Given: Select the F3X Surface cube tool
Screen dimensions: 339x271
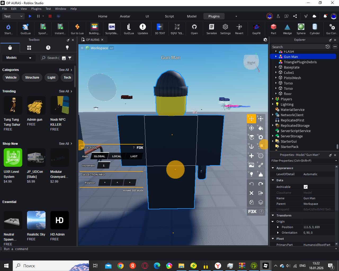Looking at the screenshot, I should click(x=251, y=137).
